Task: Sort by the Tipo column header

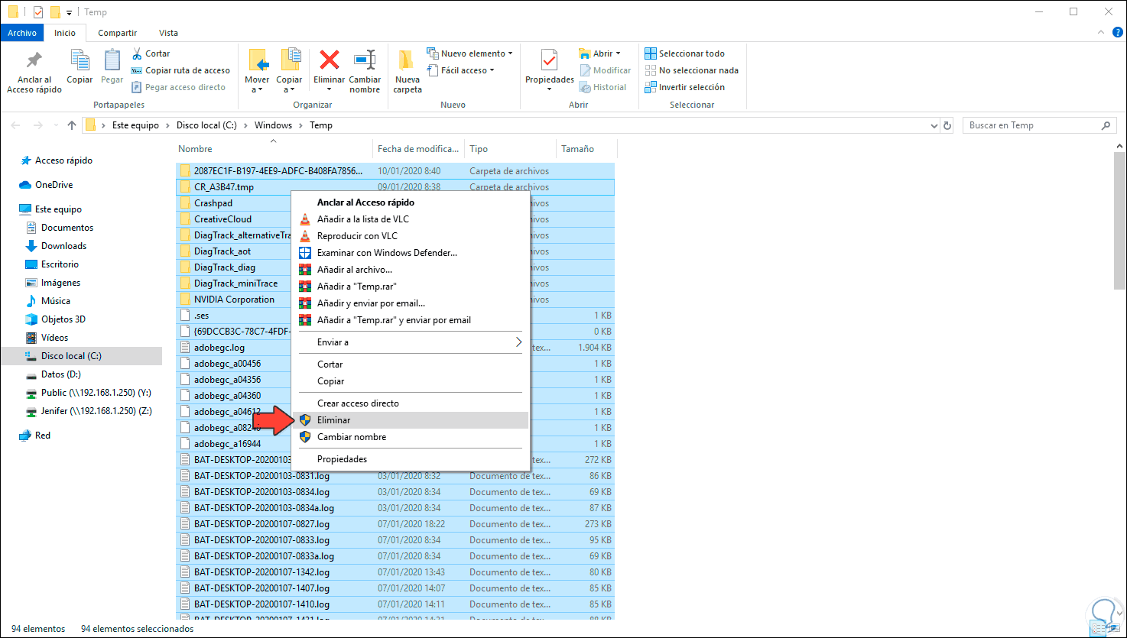Action: (x=511, y=149)
